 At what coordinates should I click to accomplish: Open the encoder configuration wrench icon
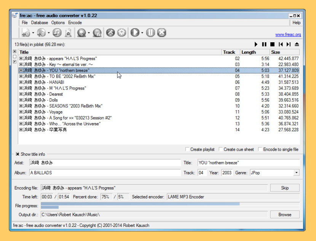(x=110, y=32)
